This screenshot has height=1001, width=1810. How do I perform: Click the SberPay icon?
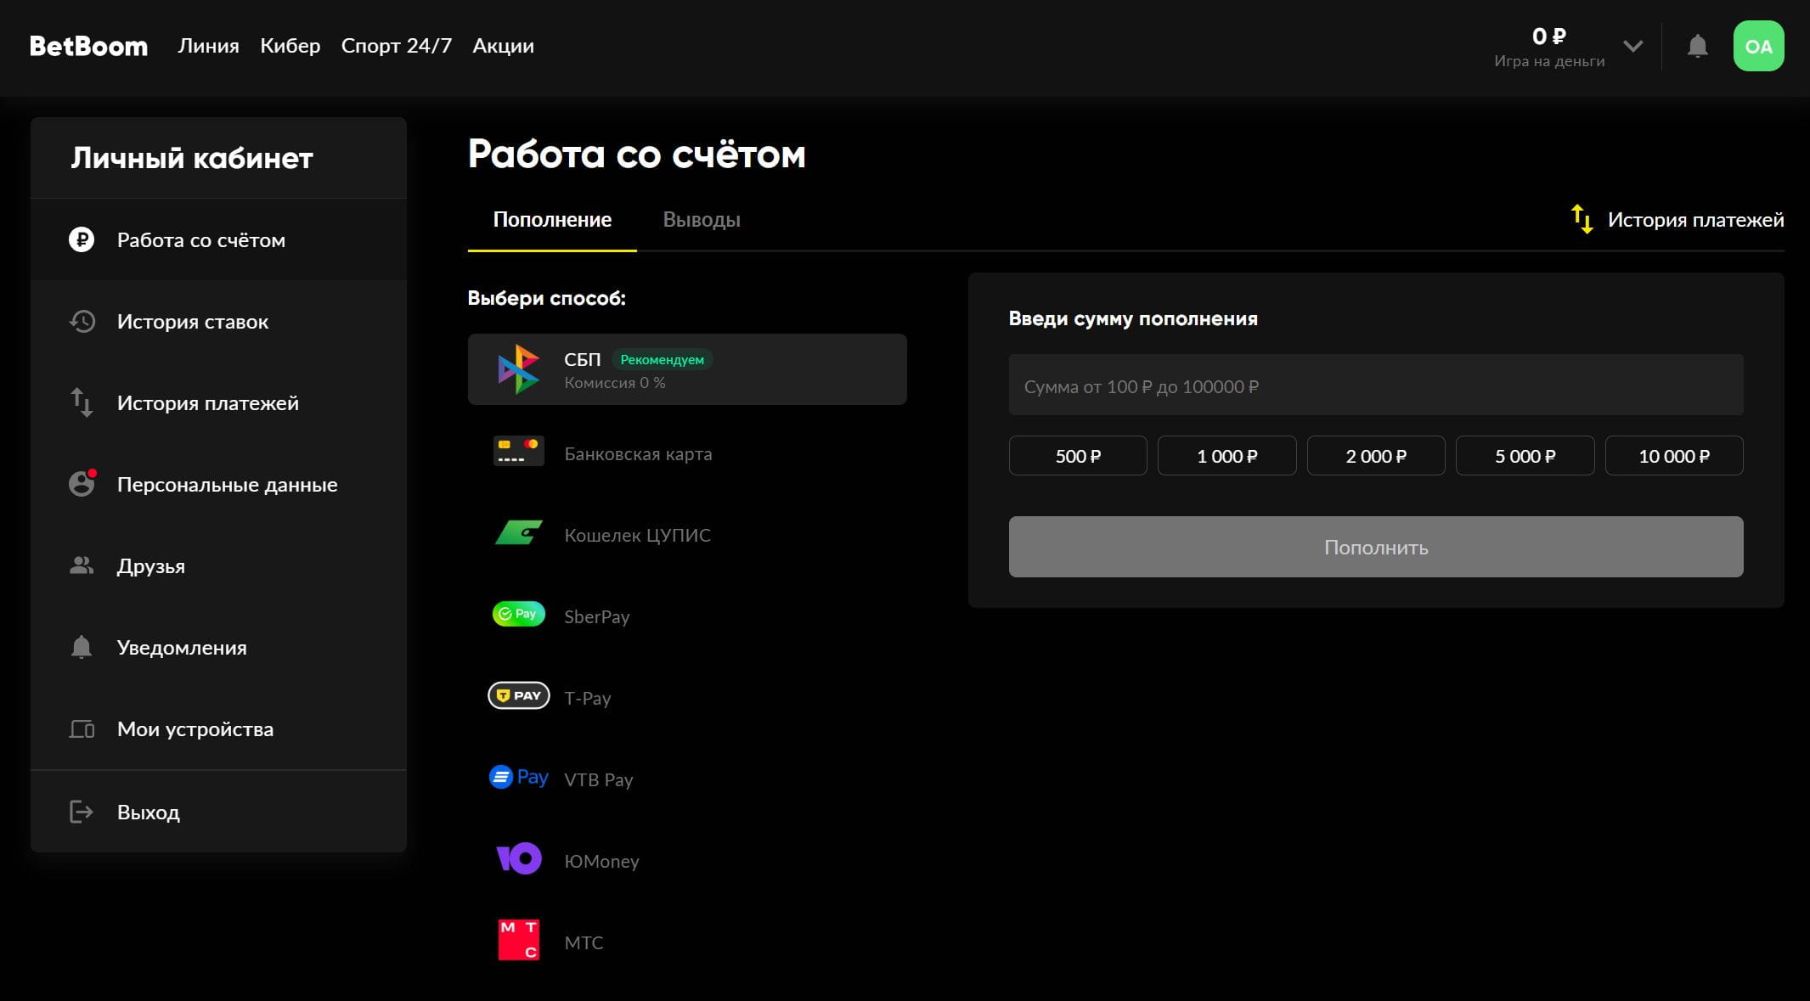[x=518, y=614]
